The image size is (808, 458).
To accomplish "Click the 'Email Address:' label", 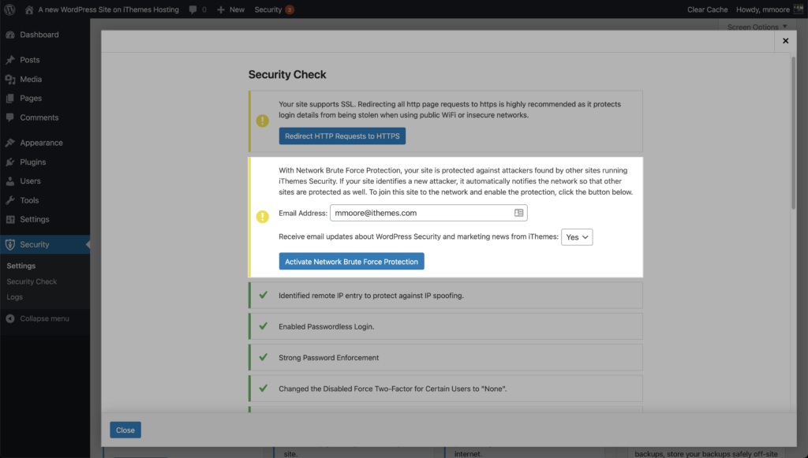I will [x=303, y=213].
